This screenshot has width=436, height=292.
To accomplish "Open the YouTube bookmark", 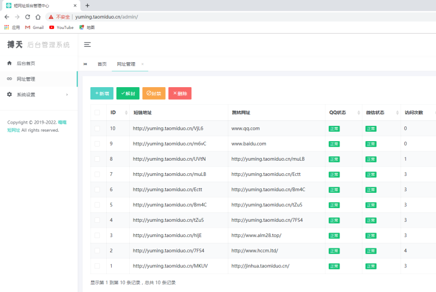I will click(x=62, y=27).
